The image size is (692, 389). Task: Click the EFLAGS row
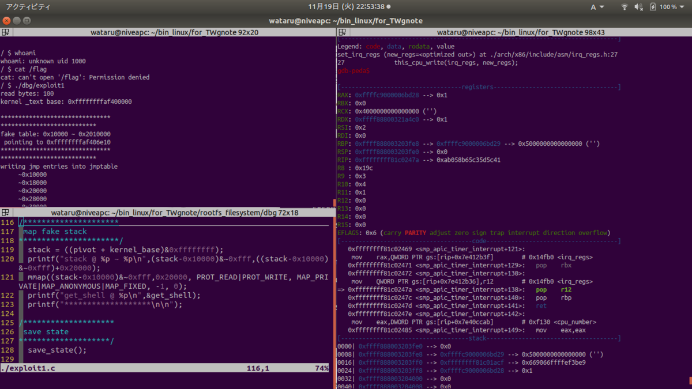tap(473, 233)
